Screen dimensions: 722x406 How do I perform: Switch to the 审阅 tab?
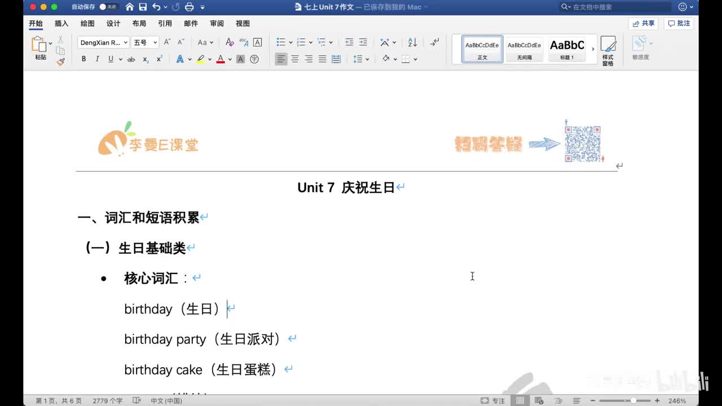pyautogui.click(x=217, y=24)
